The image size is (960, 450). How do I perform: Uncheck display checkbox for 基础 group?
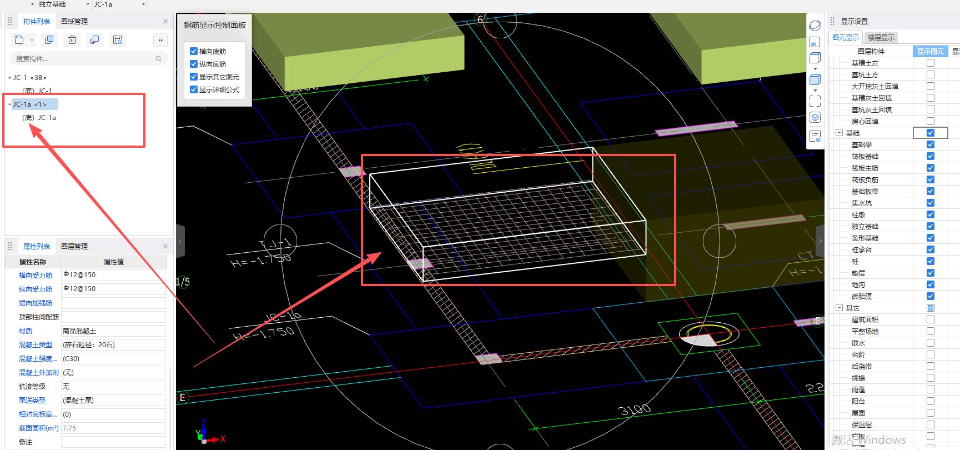pos(931,133)
